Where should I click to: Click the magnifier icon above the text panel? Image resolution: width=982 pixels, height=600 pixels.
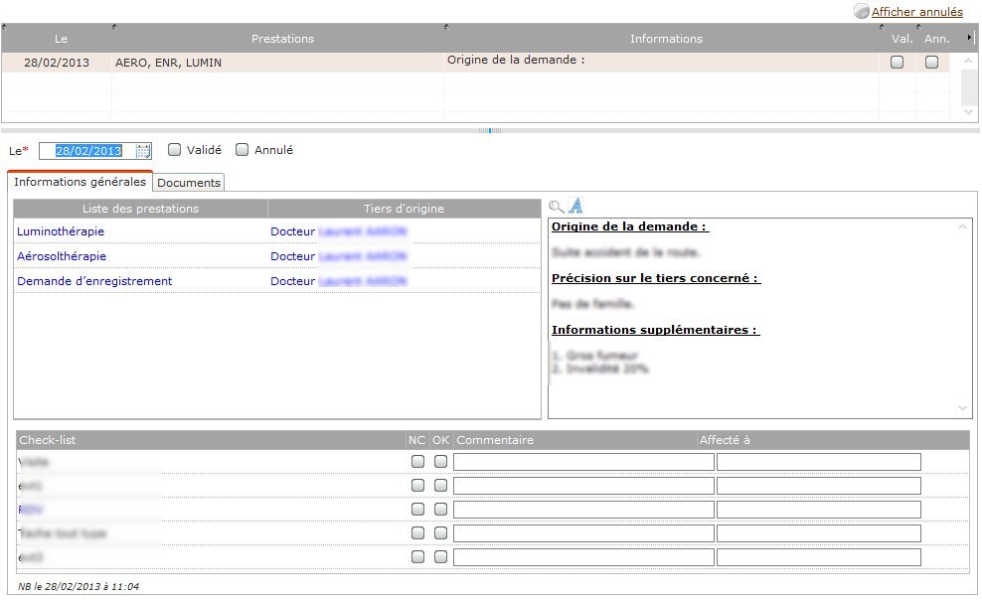[x=557, y=207]
